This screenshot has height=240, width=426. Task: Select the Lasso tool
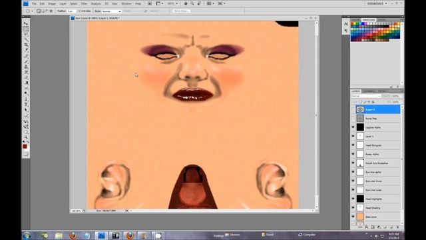click(x=26, y=34)
